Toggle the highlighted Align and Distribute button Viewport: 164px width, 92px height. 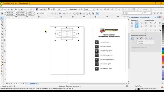click(97, 14)
